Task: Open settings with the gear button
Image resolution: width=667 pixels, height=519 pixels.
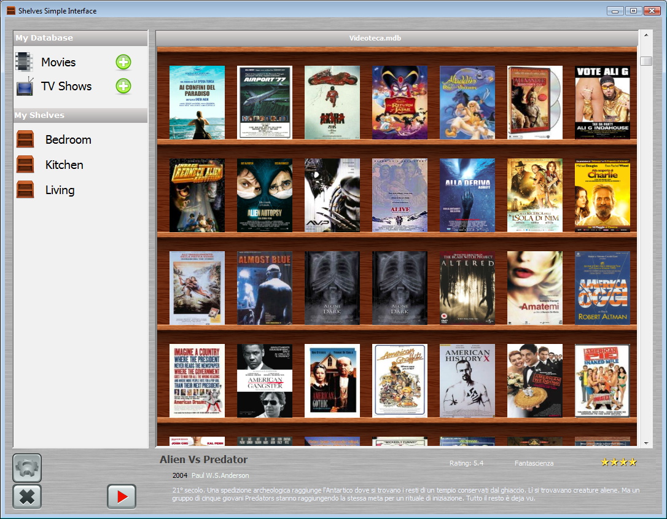Action: click(27, 468)
